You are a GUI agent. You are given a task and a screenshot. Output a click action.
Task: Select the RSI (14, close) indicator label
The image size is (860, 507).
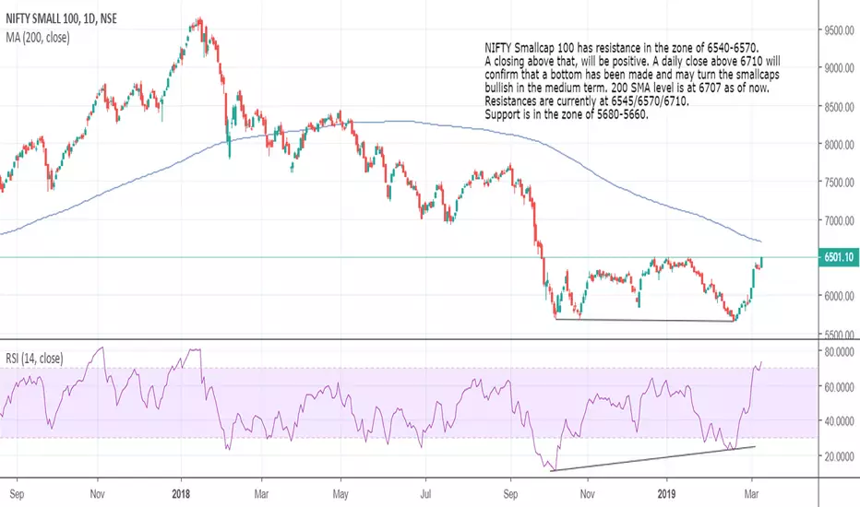(34, 359)
